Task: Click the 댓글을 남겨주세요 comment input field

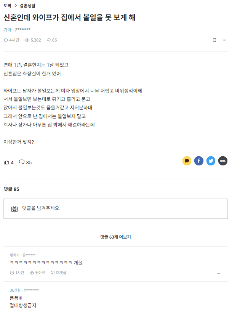Action: tap(115, 208)
